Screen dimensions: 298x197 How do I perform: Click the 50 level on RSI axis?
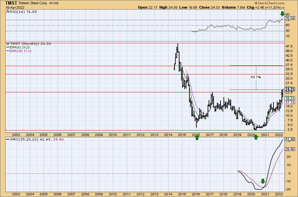pos(287,25)
